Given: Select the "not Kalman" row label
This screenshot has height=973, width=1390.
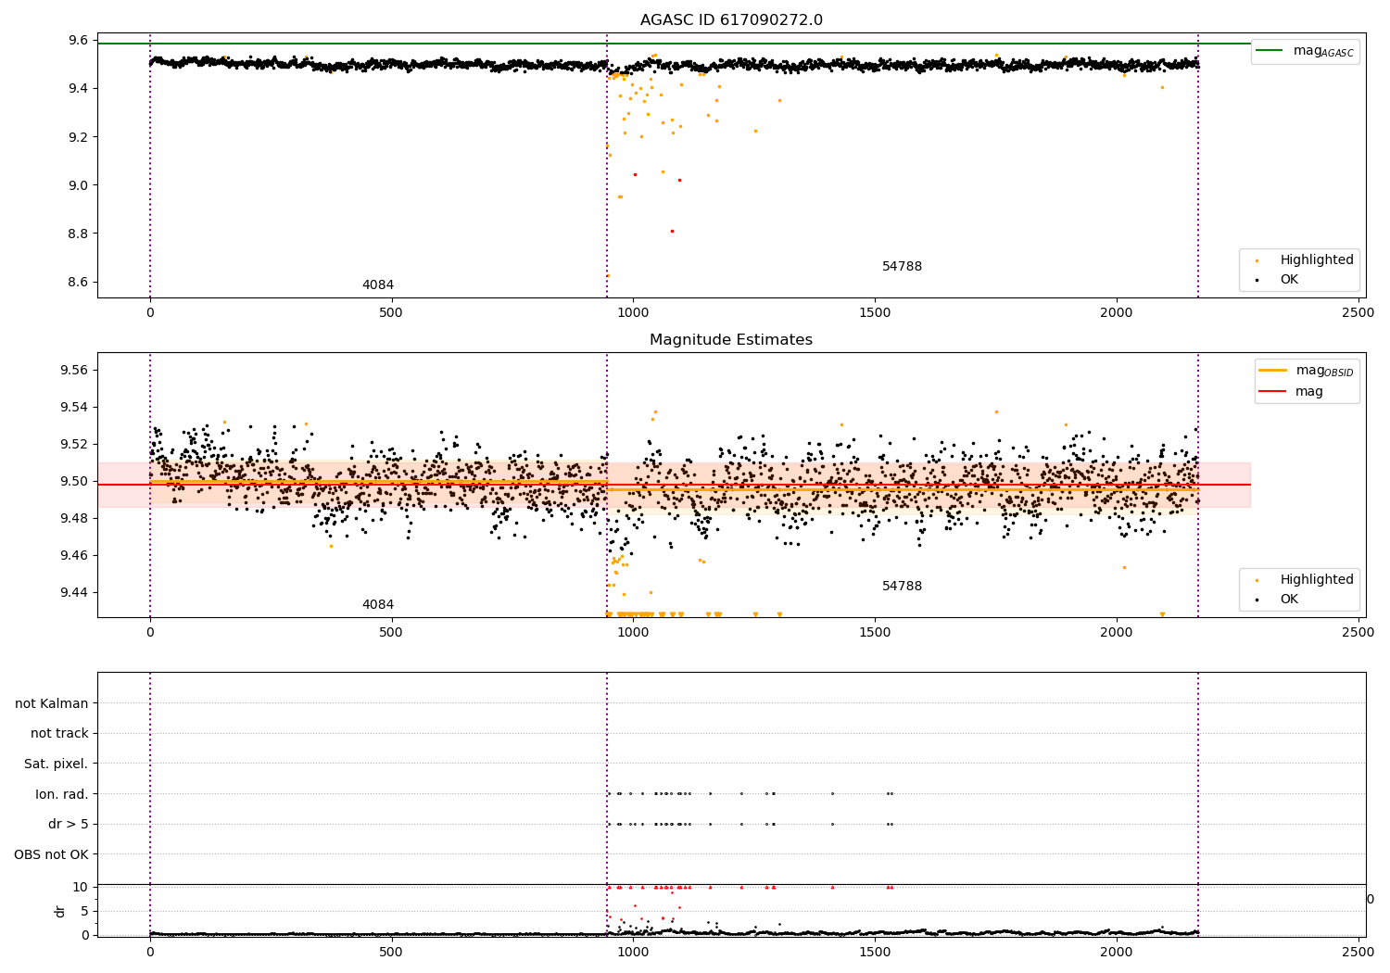Looking at the screenshot, I should (x=52, y=703).
